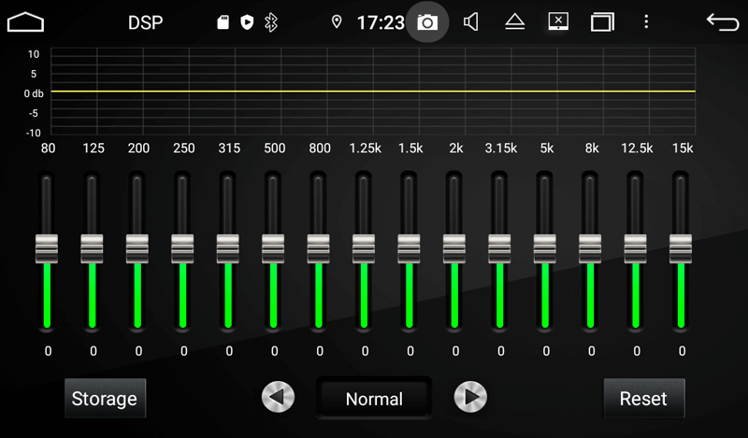The width and height of the screenshot is (748, 438).
Task: Tap the location pin icon
Action: pos(337,21)
